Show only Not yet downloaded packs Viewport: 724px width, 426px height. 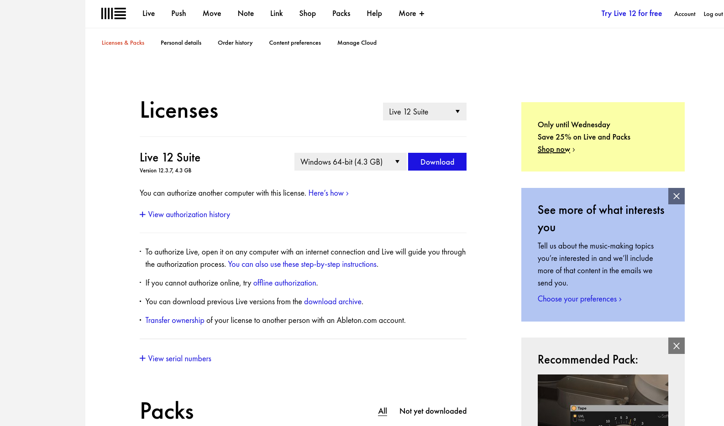tap(433, 411)
